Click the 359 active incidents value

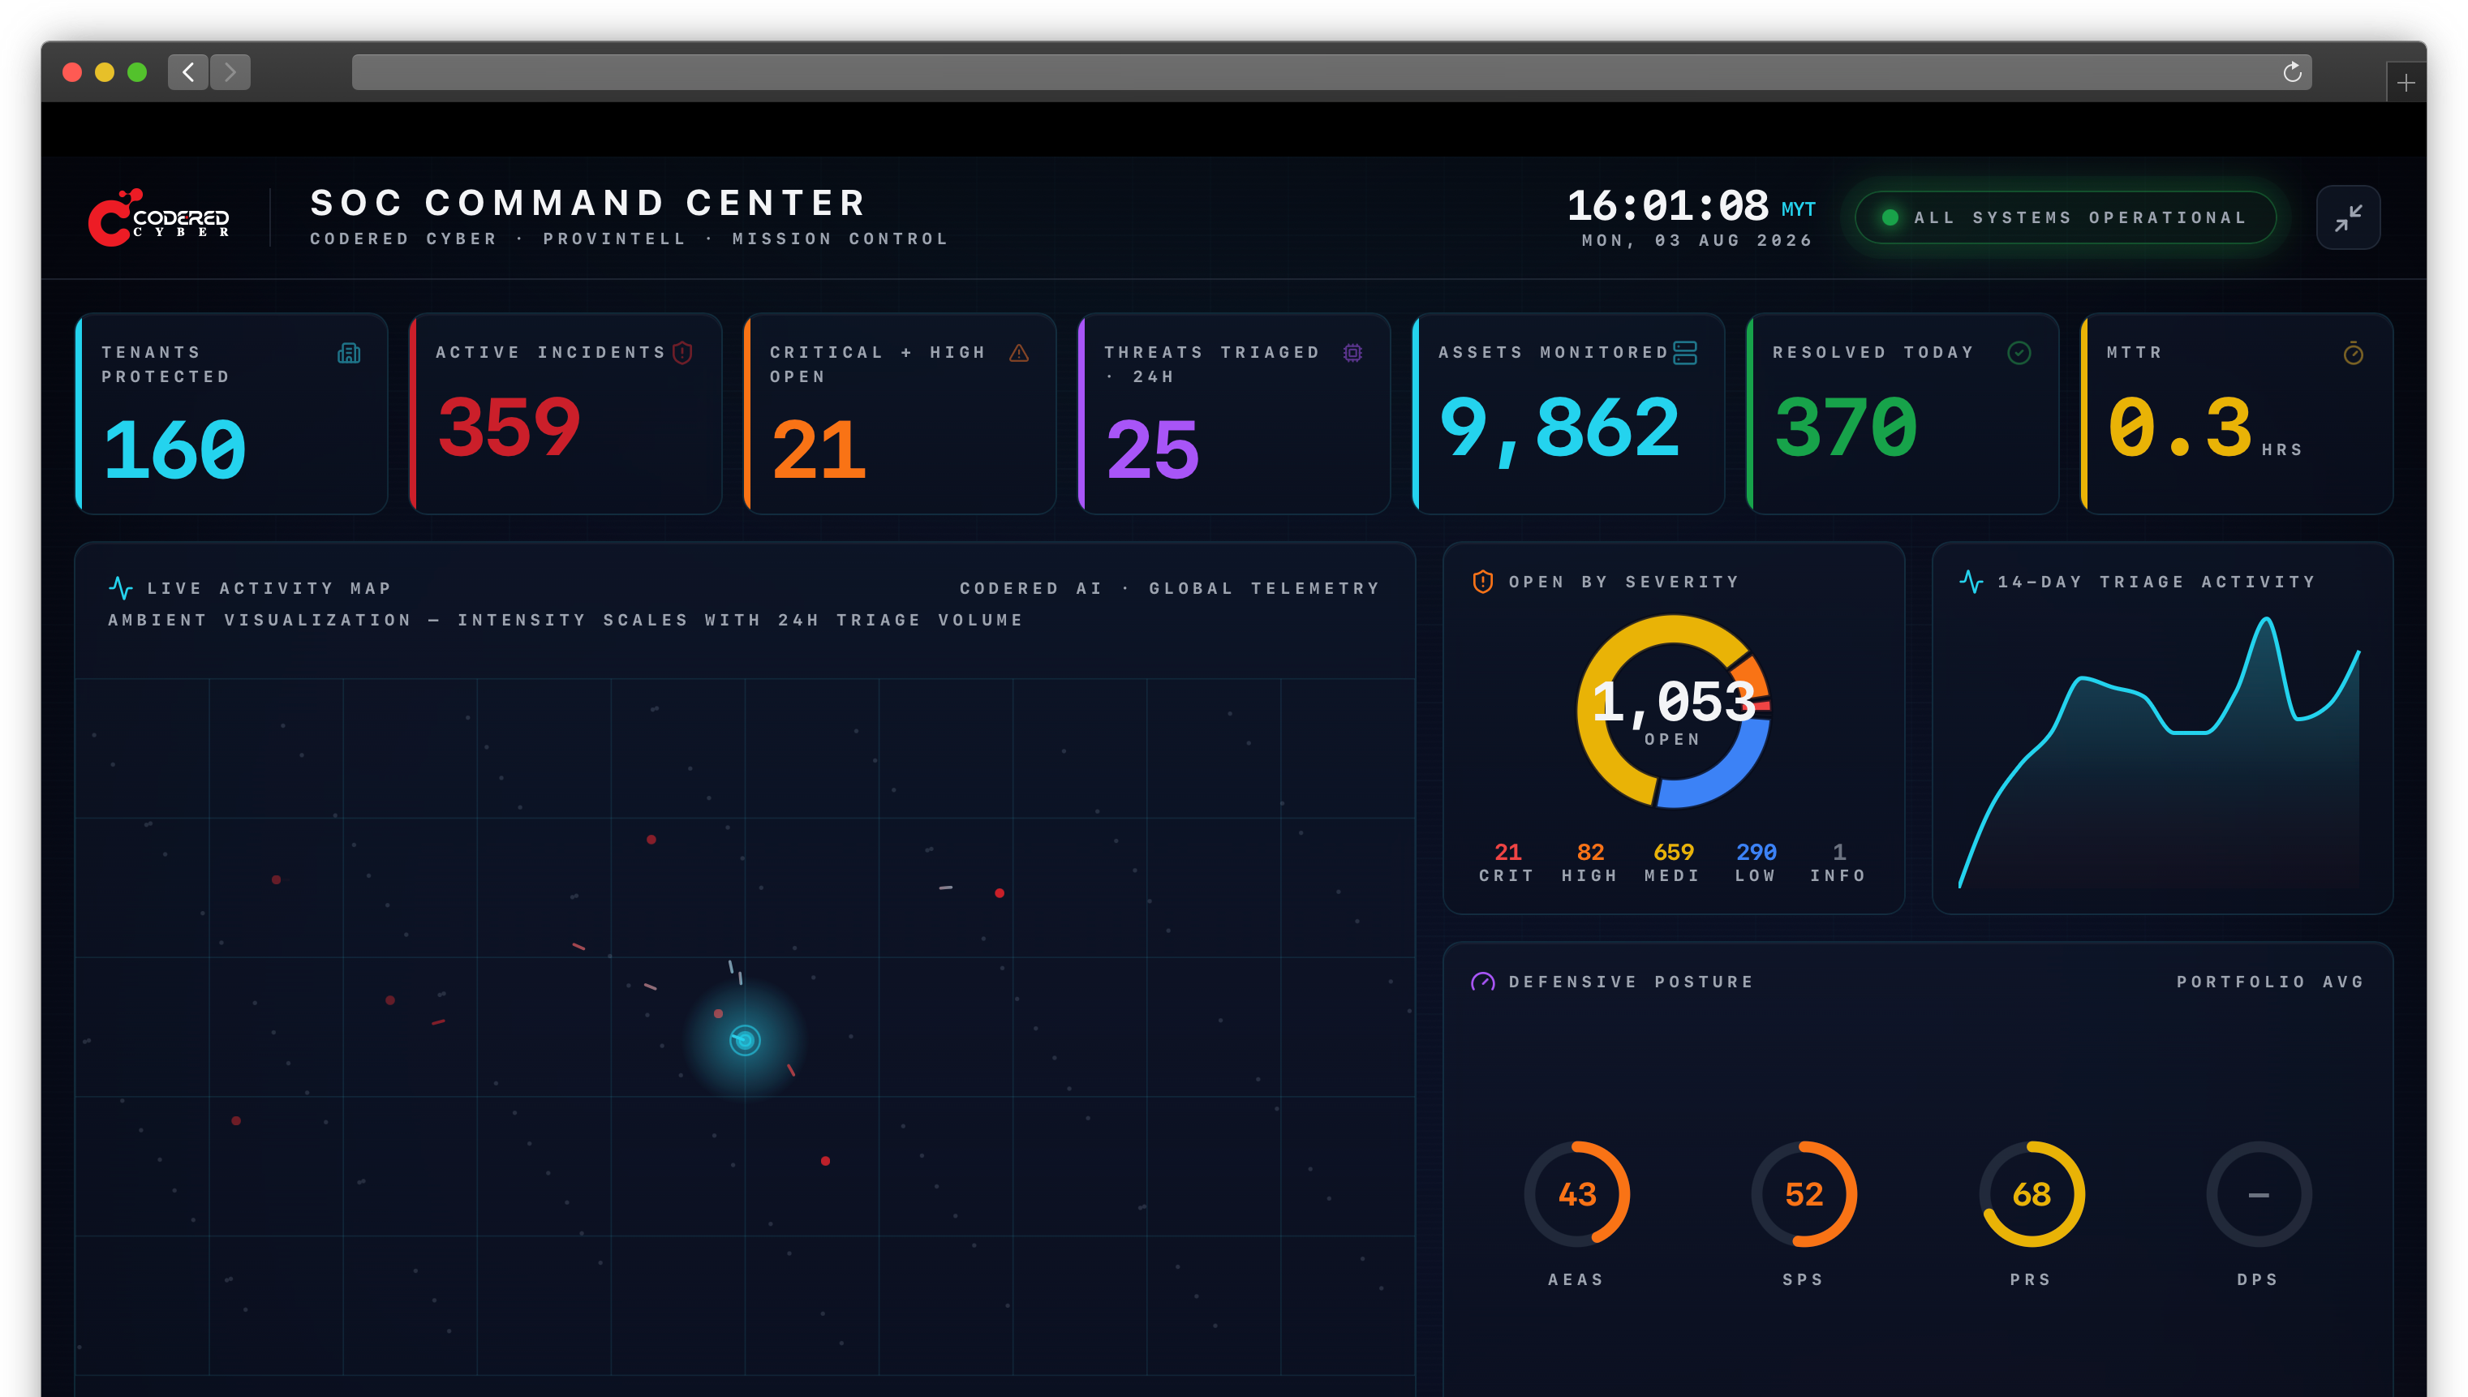click(509, 427)
